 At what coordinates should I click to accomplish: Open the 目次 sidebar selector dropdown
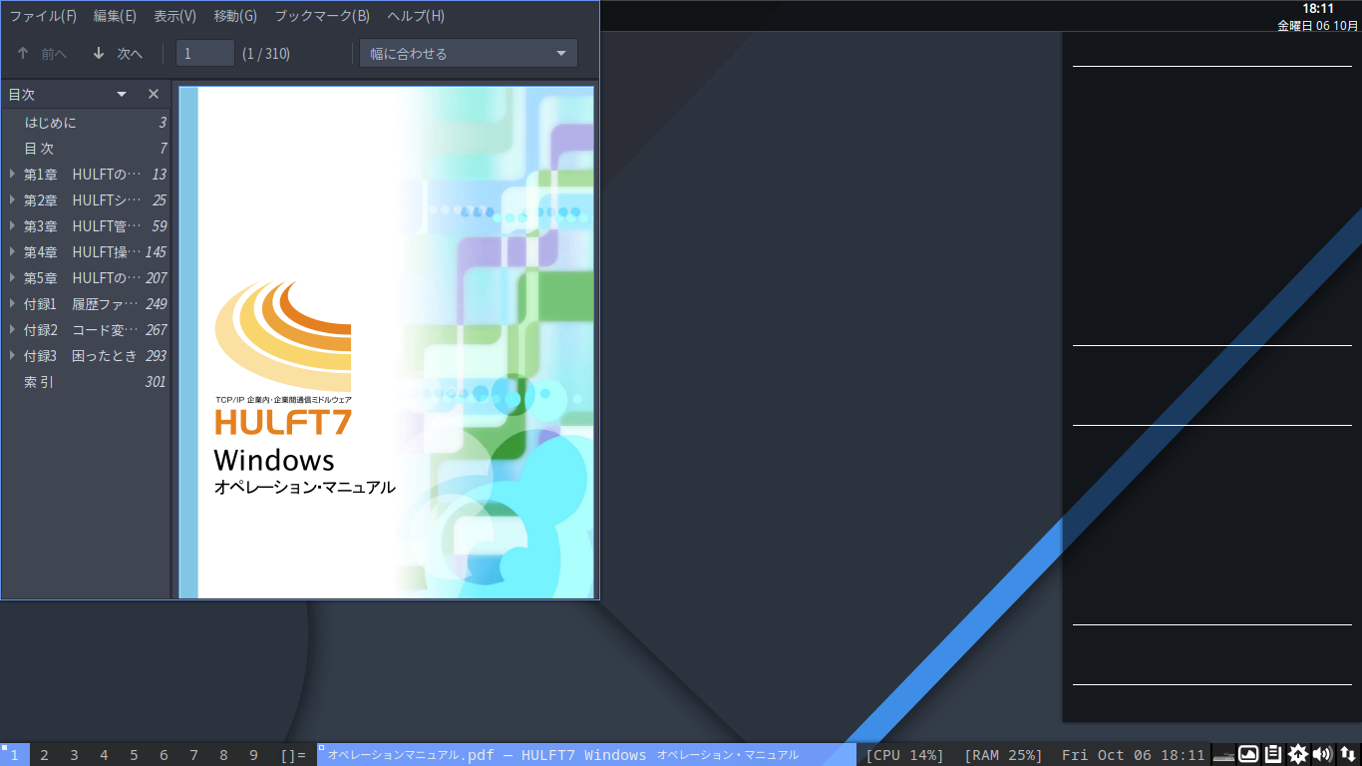pyautogui.click(x=122, y=94)
